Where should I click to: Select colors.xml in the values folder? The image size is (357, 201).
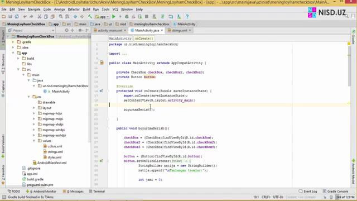tap(55, 146)
